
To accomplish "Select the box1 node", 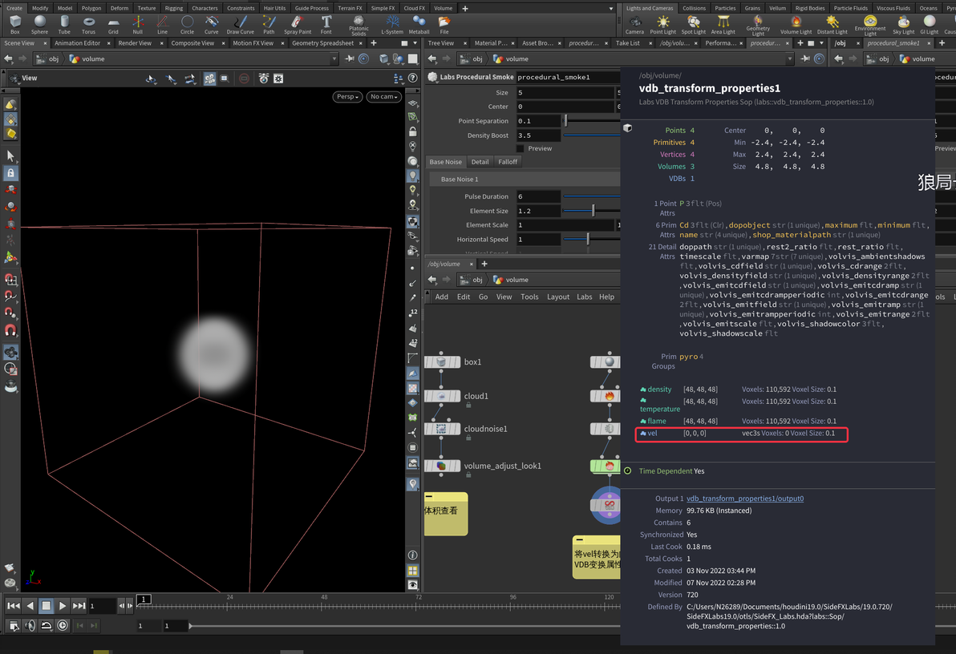I will [441, 362].
